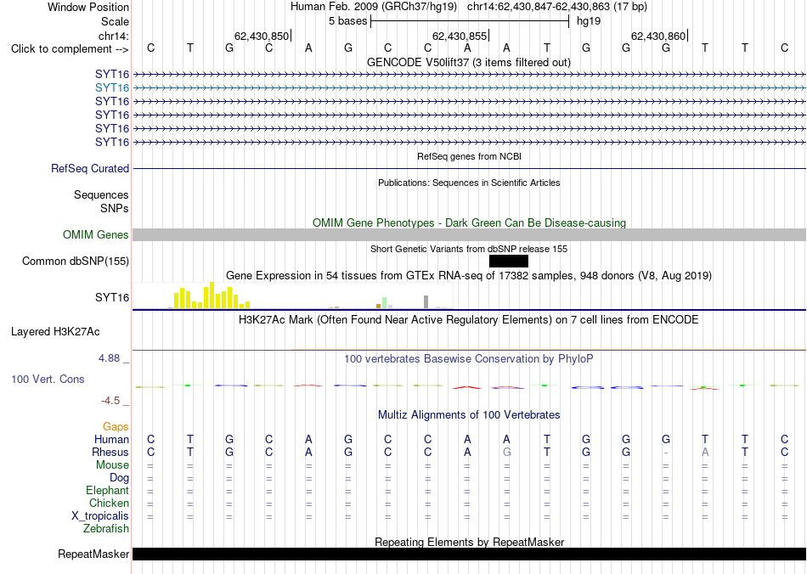Screen dimensions: 807x574
Task: Click the 'Window Position' track label
Action: 88,7
